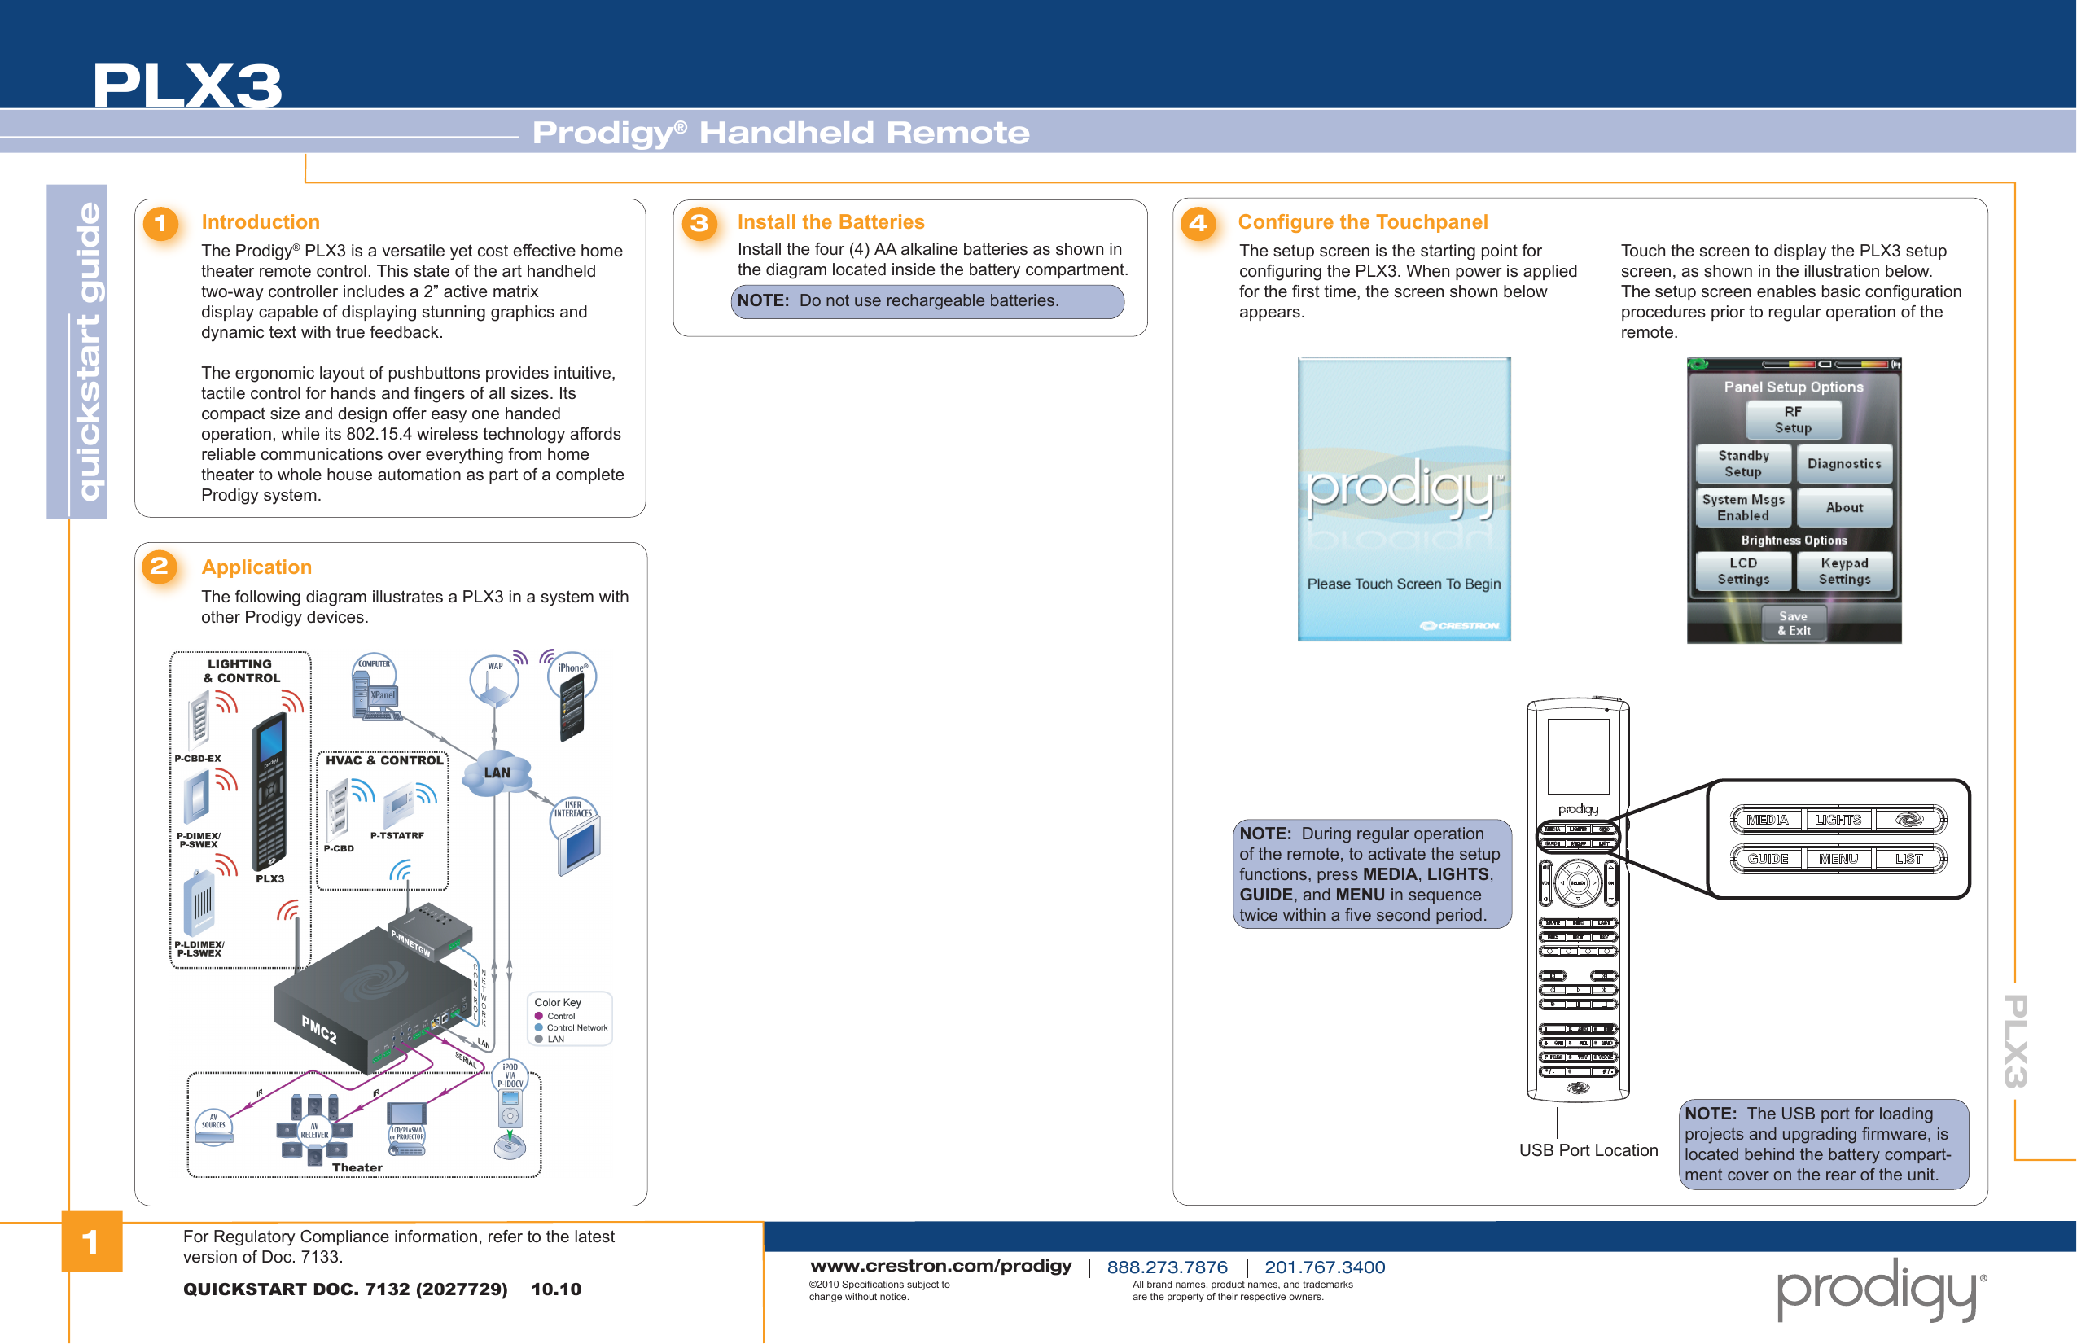Click the 'Application' heading
The height and width of the screenshot is (1344, 2077).
(256, 567)
